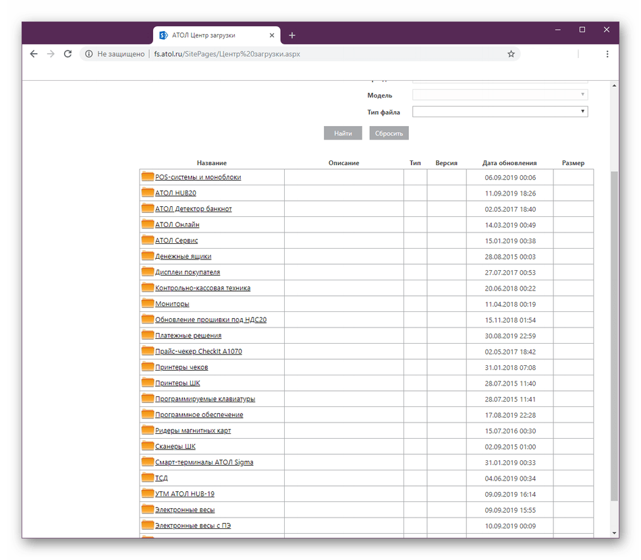
Task: Click the Размер column header
Action: (x=573, y=163)
